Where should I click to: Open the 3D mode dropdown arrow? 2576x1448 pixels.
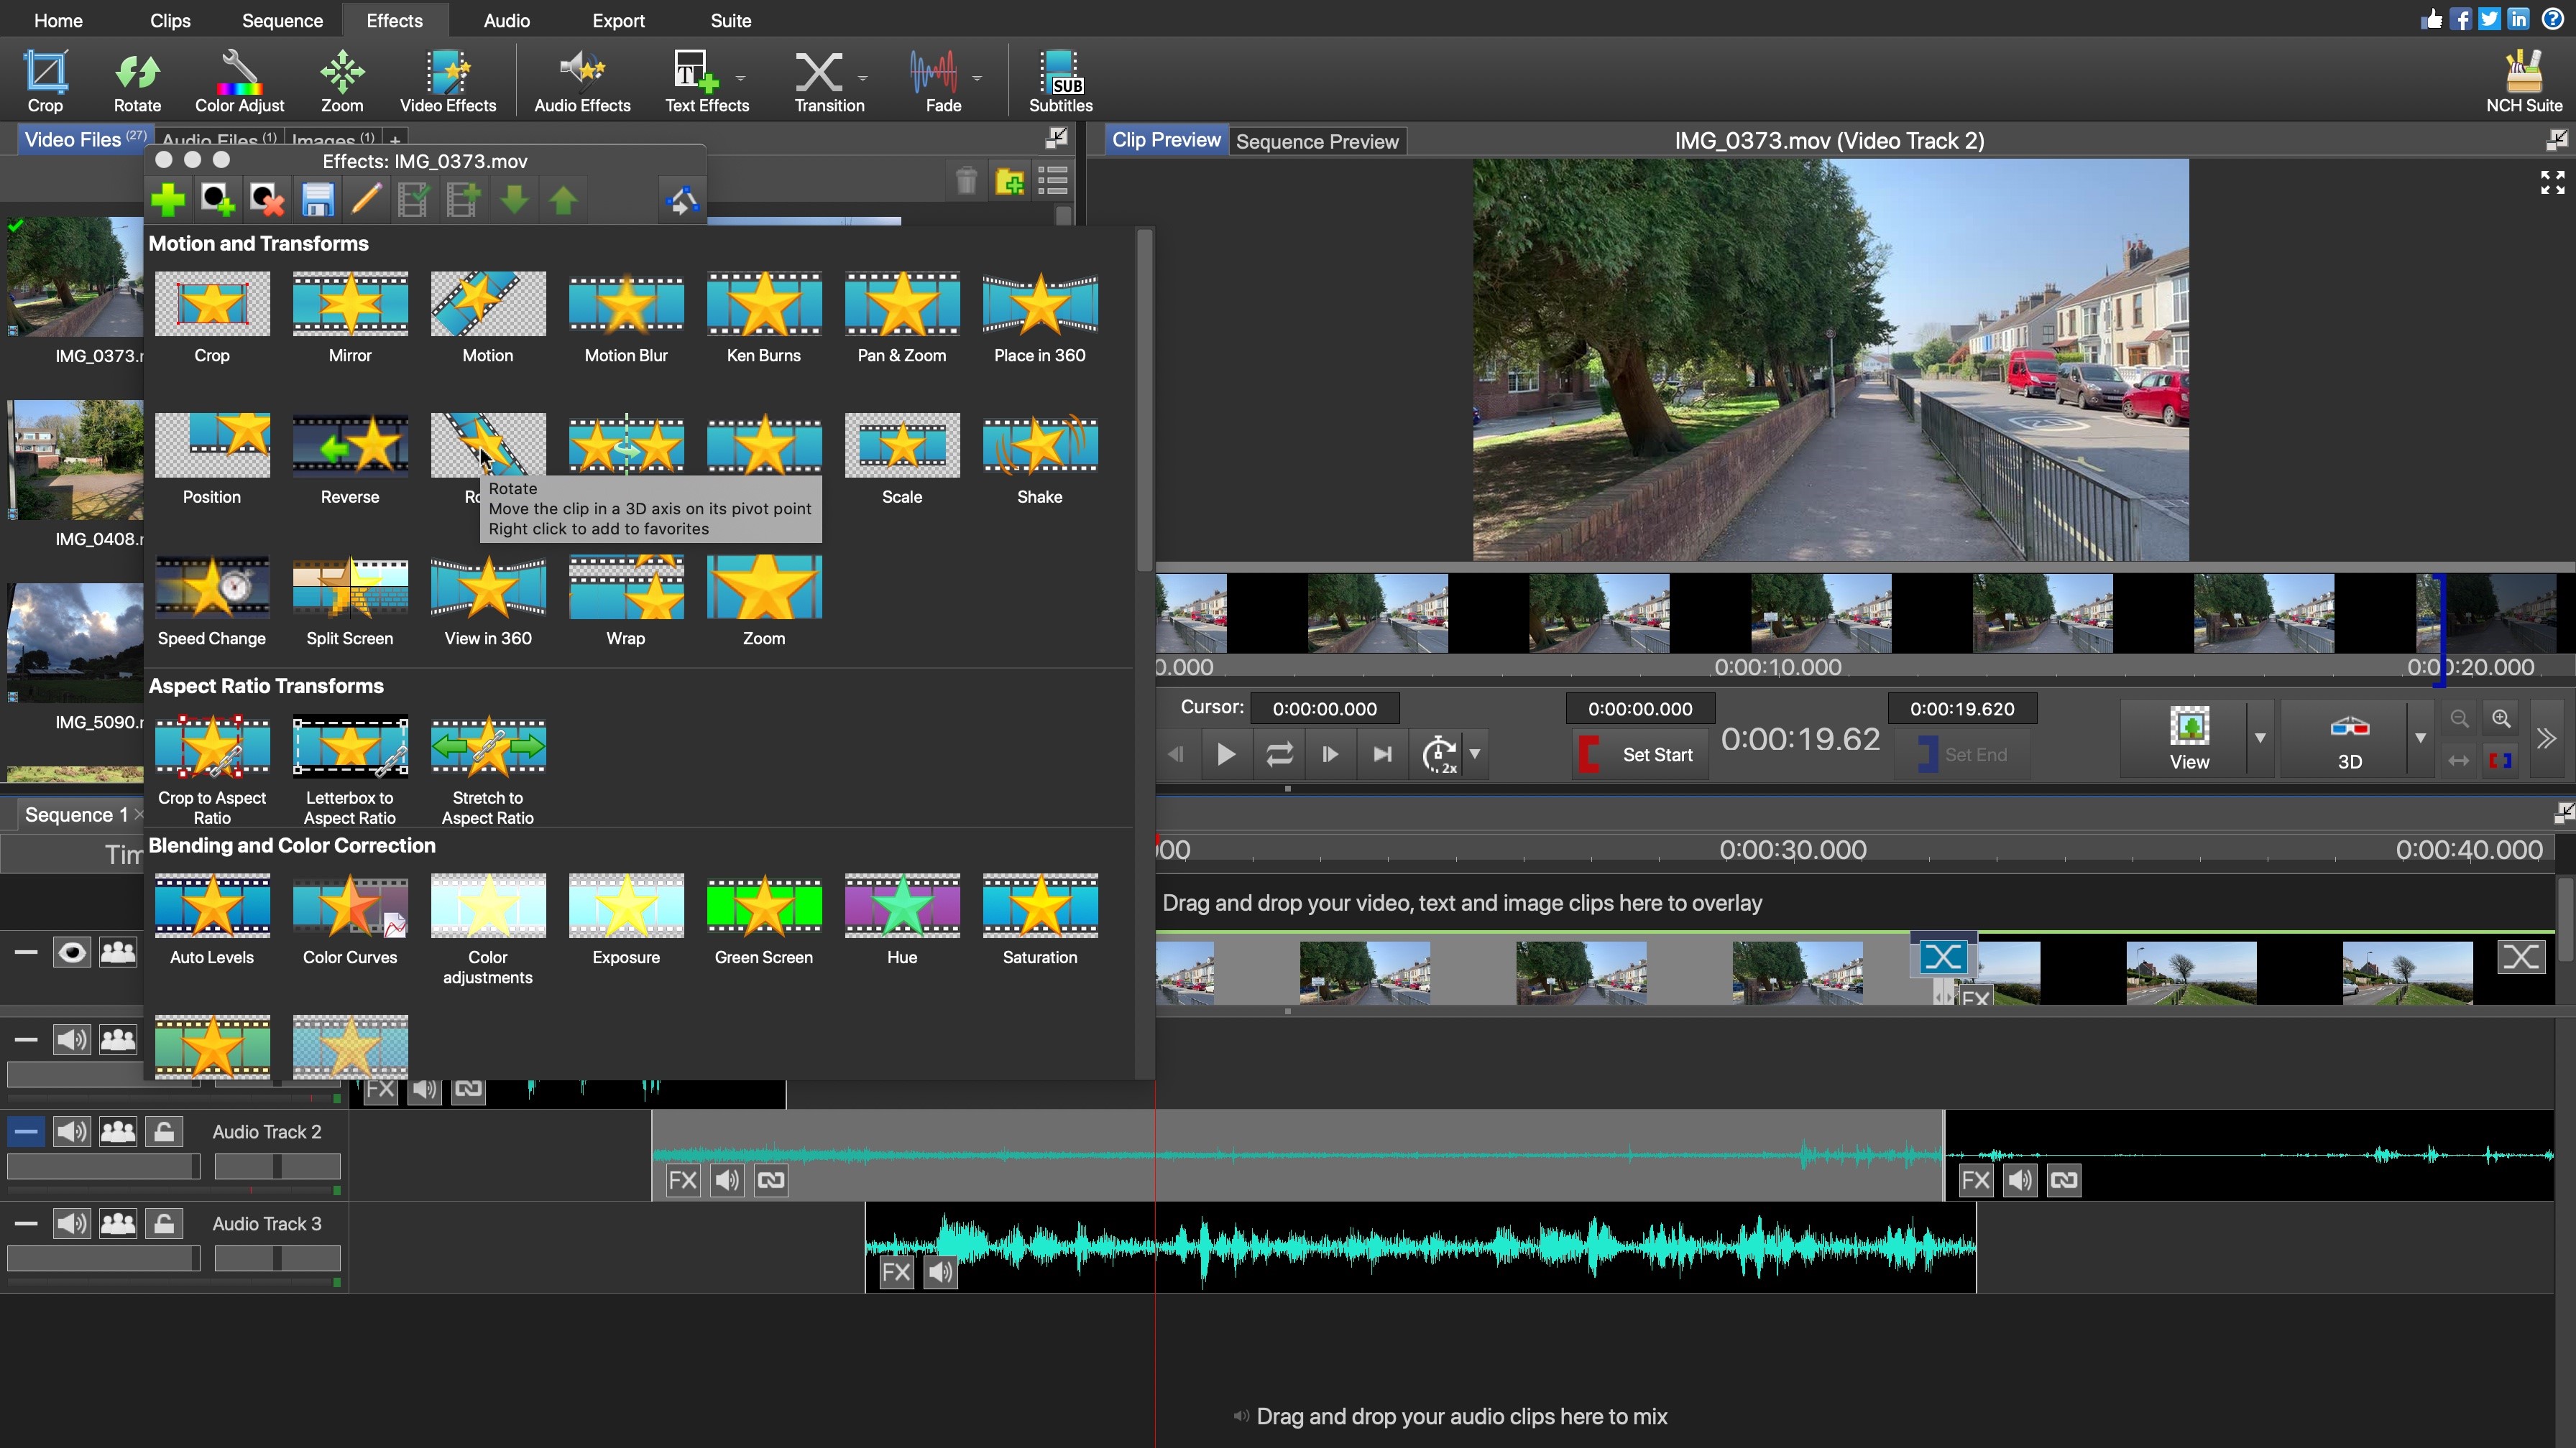pos(2420,740)
